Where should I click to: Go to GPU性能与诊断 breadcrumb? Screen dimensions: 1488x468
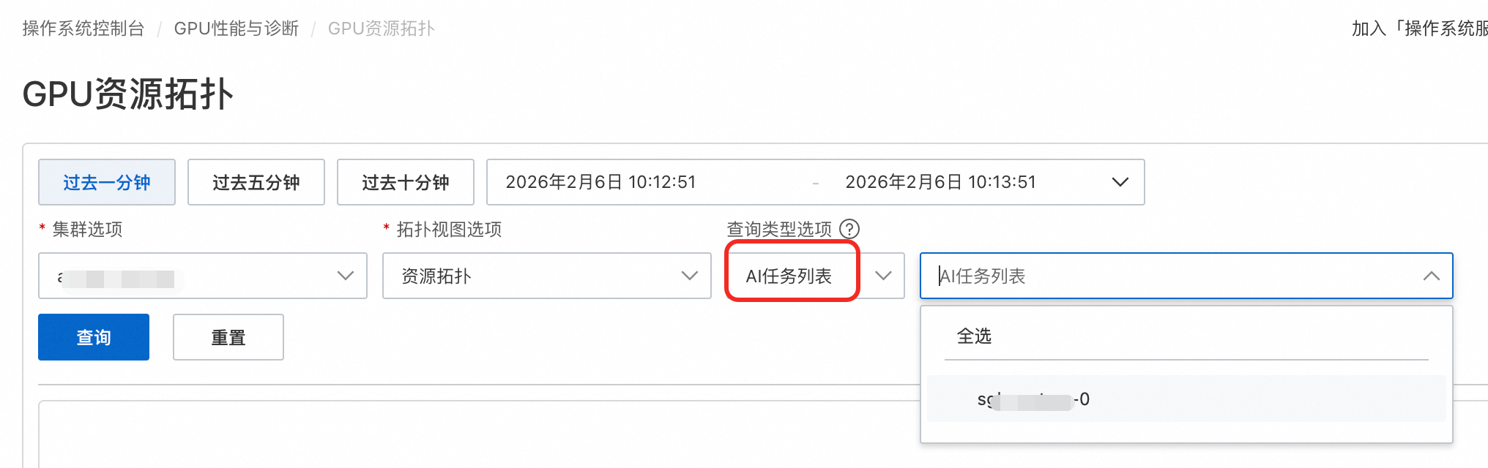coord(237,29)
